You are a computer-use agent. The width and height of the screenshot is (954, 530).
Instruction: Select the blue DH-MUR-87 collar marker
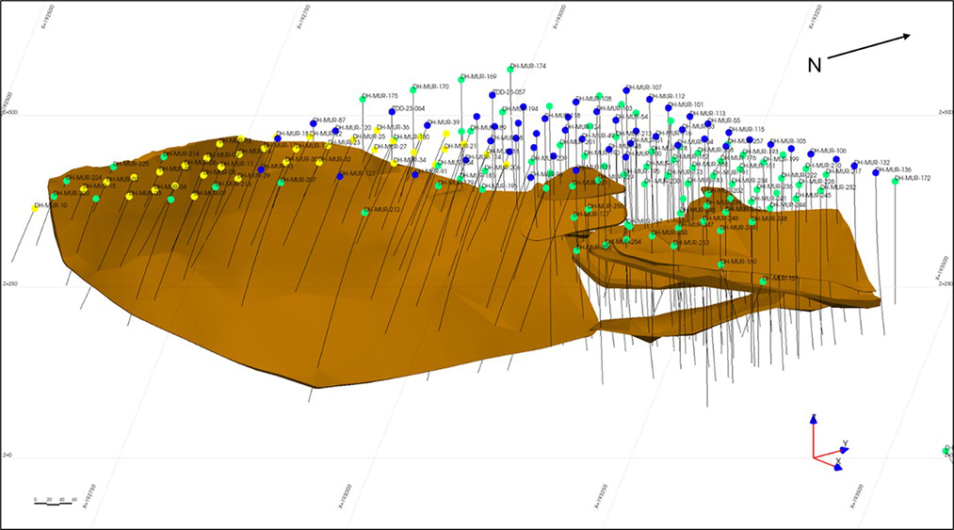pyautogui.click(x=314, y=123)
